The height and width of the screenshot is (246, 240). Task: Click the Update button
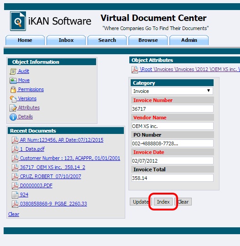click(x=141, y=202)
